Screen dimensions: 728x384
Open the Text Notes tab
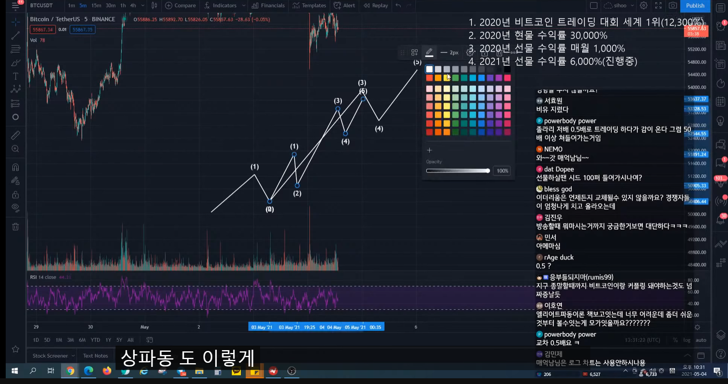coord(96,356)
